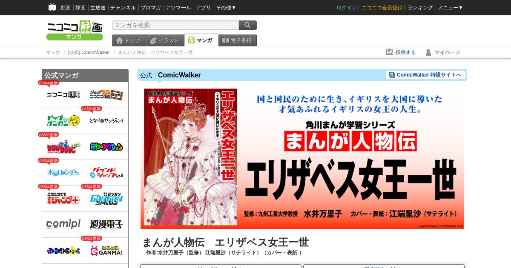Open なかよし logo in sidebar
The height and width of the screenshot is (268, 511).
click(63, 251)
